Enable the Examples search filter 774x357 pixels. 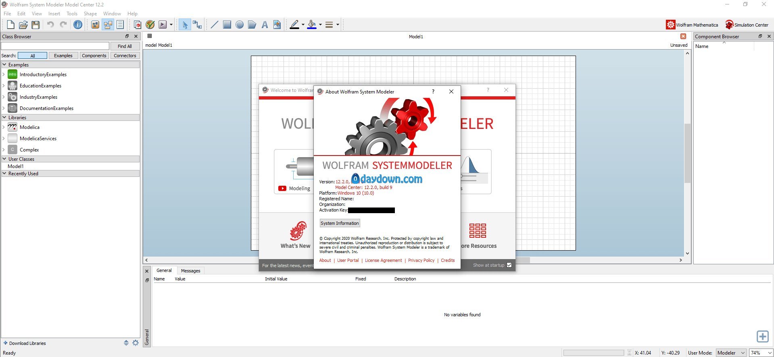63,56
